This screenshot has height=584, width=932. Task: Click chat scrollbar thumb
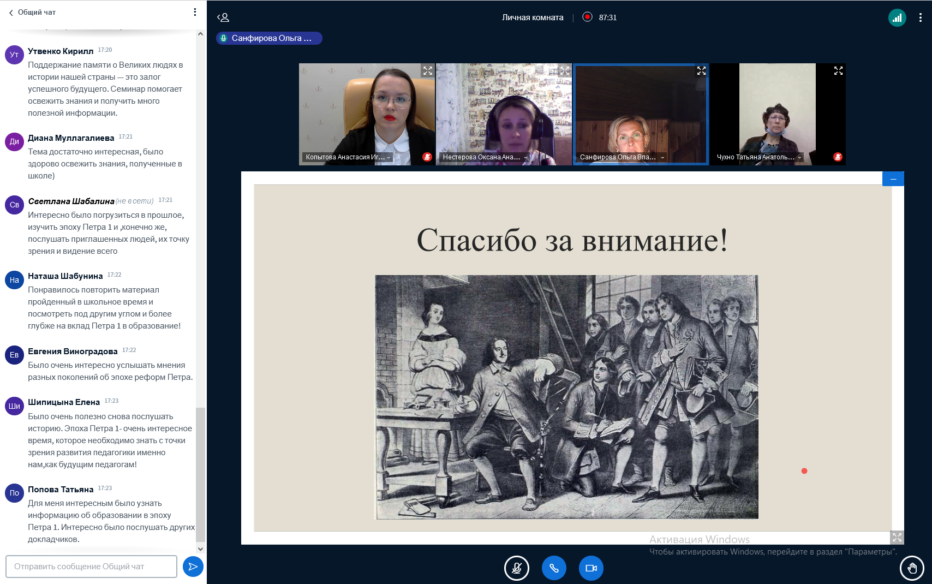[200, 474]
